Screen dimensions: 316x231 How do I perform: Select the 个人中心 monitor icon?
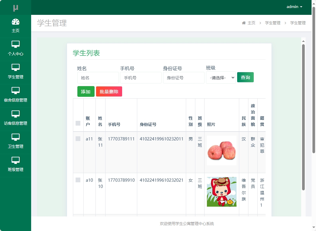(15, 45)
